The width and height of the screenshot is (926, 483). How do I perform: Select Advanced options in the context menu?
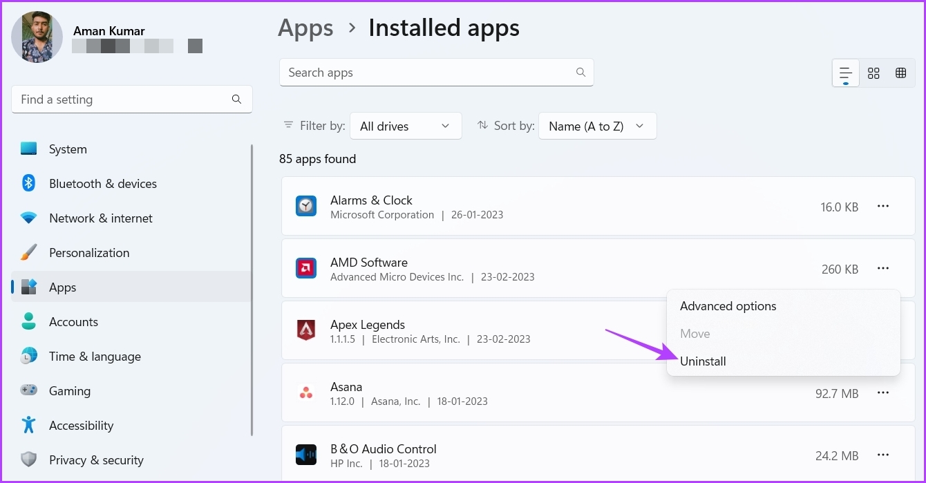point(728,306)
